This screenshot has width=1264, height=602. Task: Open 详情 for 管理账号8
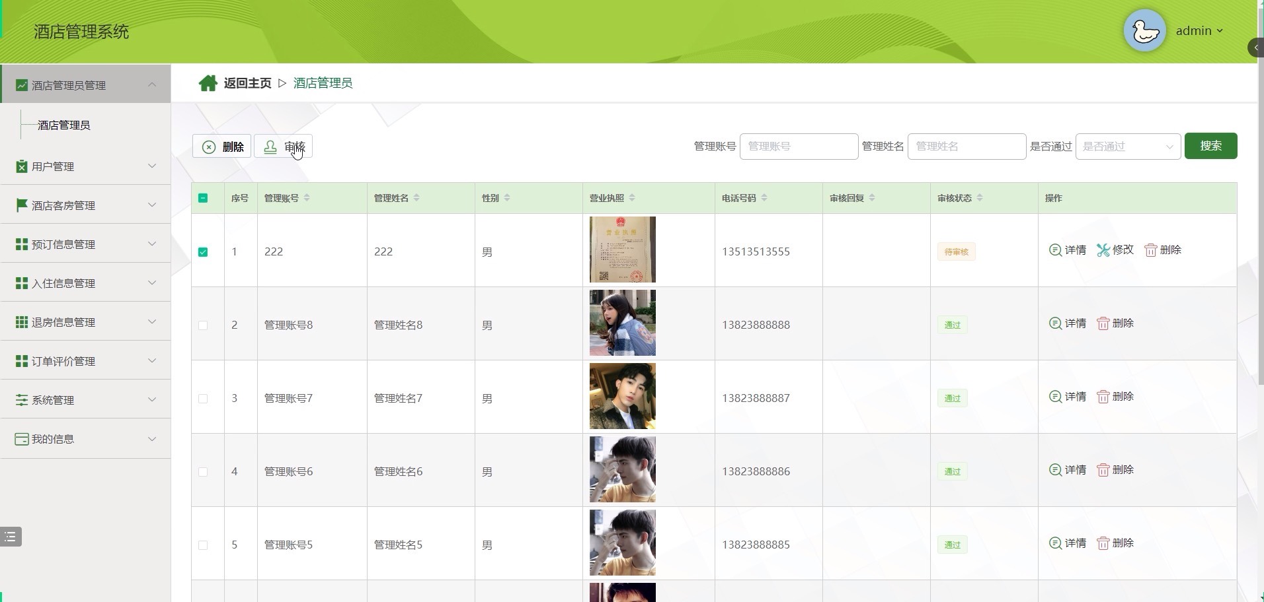[1068, 323]
